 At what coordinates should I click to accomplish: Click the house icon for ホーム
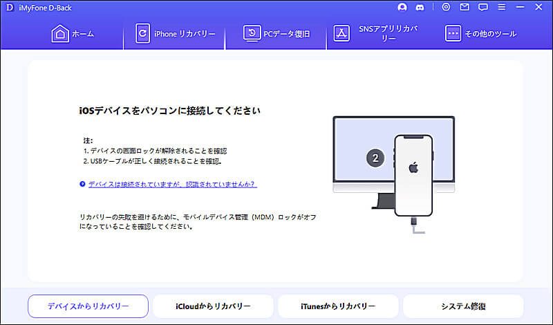click(60, 34)
